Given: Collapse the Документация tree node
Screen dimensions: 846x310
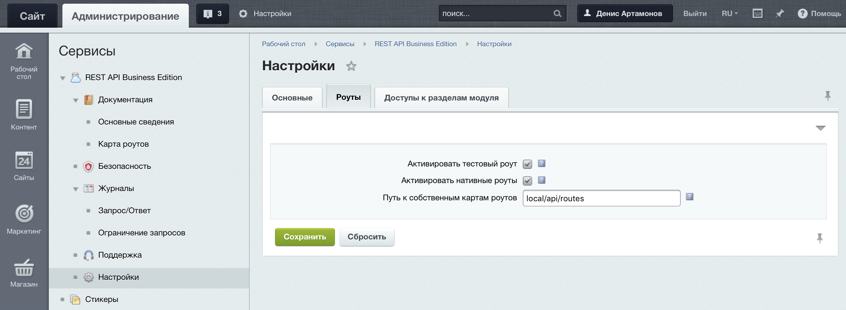Looking at the screenshot, I should (x=75, y=100).
